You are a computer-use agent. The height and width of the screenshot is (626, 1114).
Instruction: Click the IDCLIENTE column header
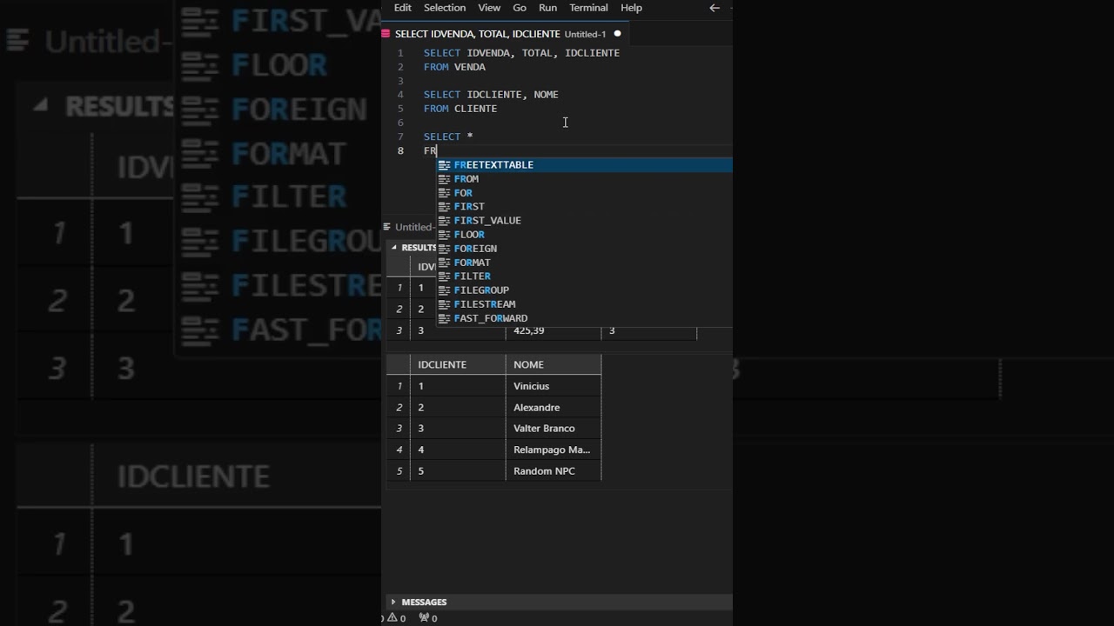point(458,365)
